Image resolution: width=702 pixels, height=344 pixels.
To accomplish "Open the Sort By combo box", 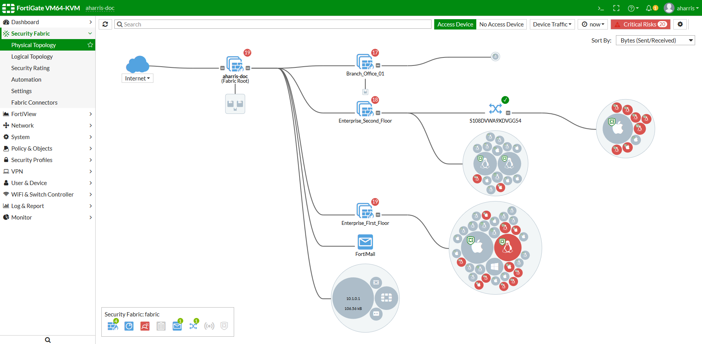I will pyautogui.click(x=655, y=40).
